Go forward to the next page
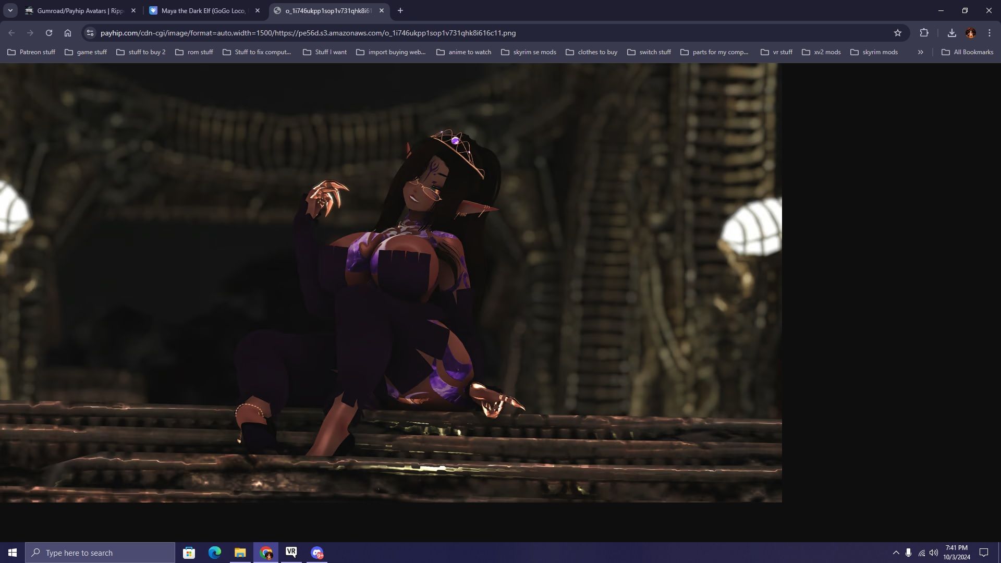The width and height of the screenshot is (1001, 563). [x=30, y=33]
